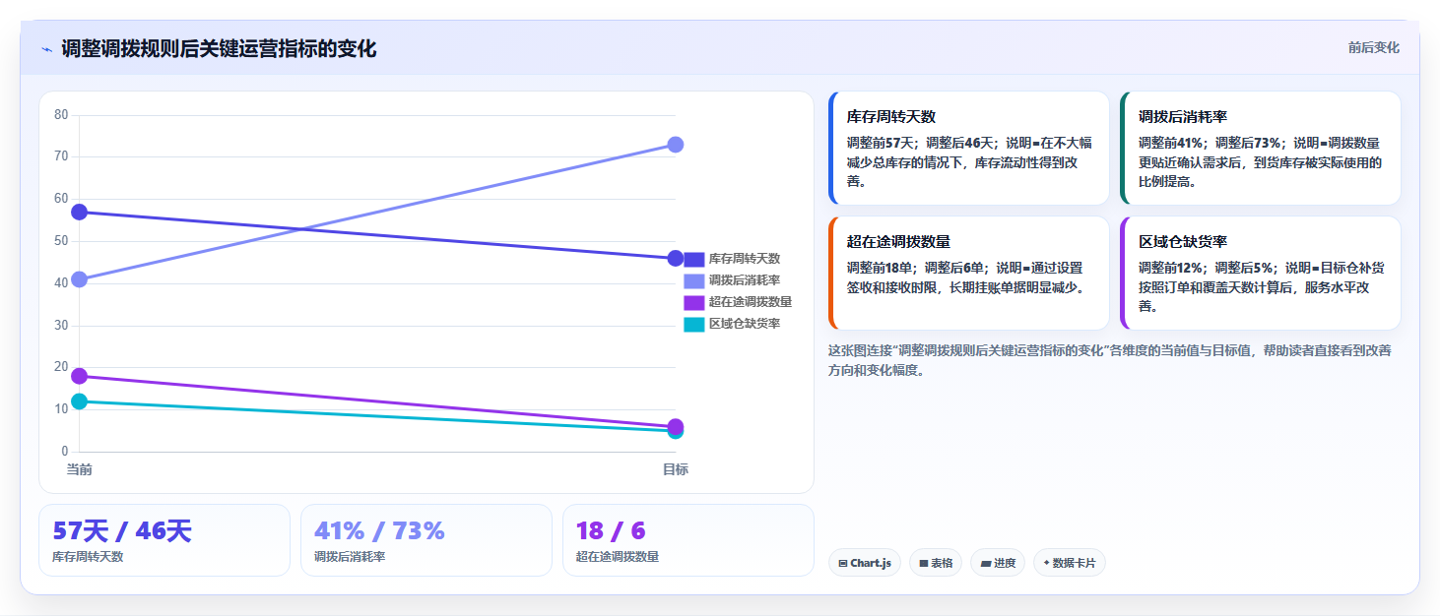Select the 调拨后消耗率 info card
The height and width of the screenshot is (616, 1440).
point(1261,149)
